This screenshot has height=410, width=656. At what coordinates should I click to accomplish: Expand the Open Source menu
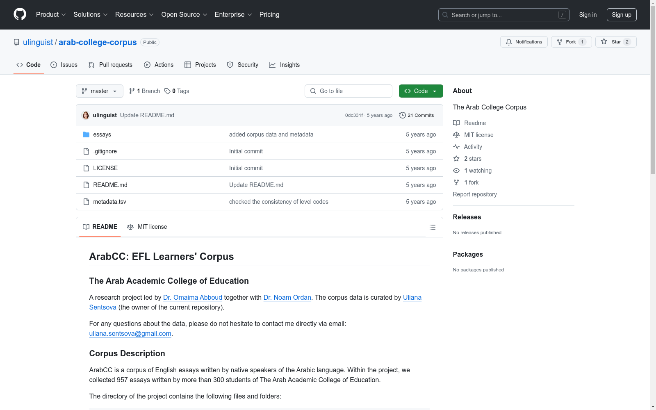tap(184, 14)
